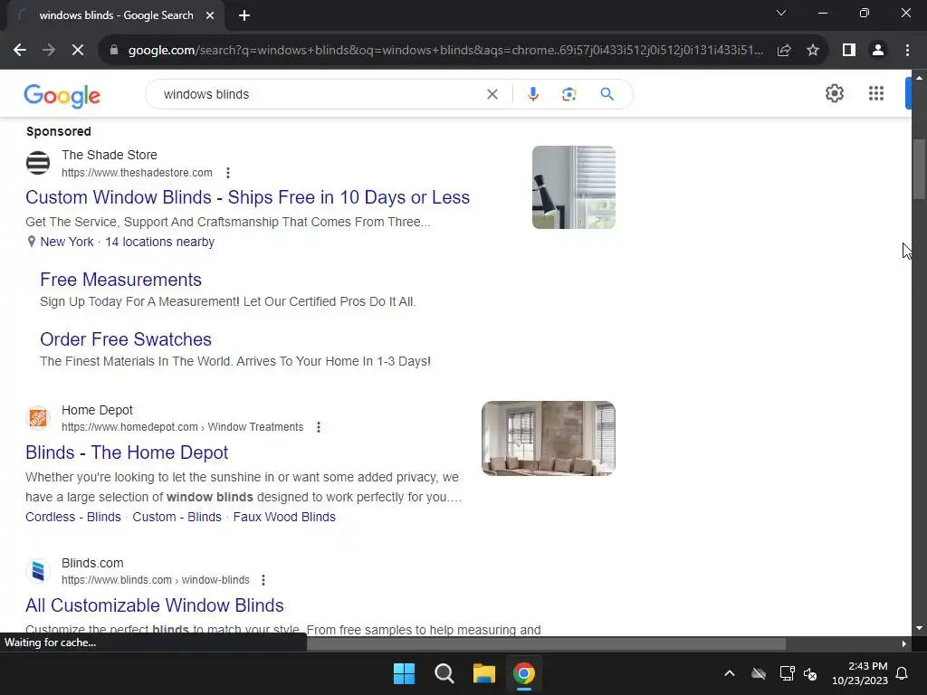Click the Blinds.com favicon
This screenshot has width=927, height=695.
click(x=38, y=571)
